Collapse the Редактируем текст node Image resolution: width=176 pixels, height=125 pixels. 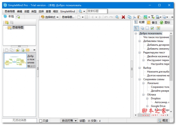click(140, 53)
